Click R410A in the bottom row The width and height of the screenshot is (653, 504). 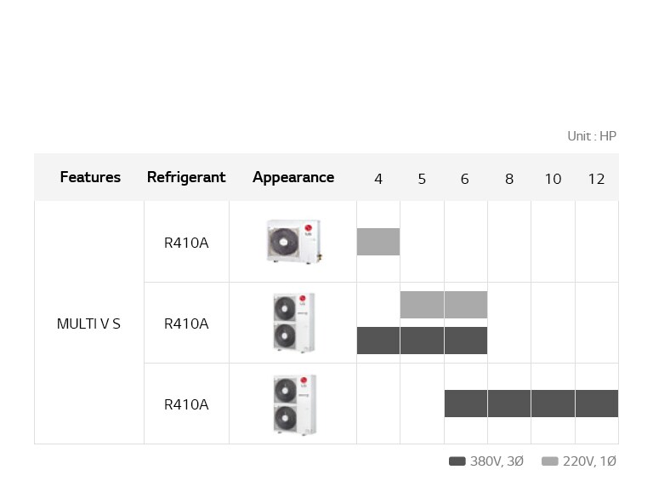click(186, 404)
